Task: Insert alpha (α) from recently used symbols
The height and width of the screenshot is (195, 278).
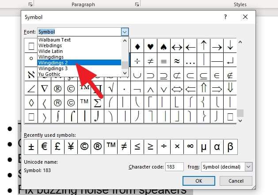Action: click(x=217, y=147)
